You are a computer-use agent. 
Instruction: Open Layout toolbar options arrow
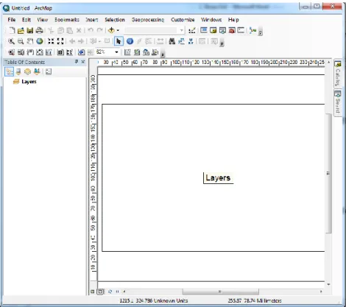click(x=163, y=54)
